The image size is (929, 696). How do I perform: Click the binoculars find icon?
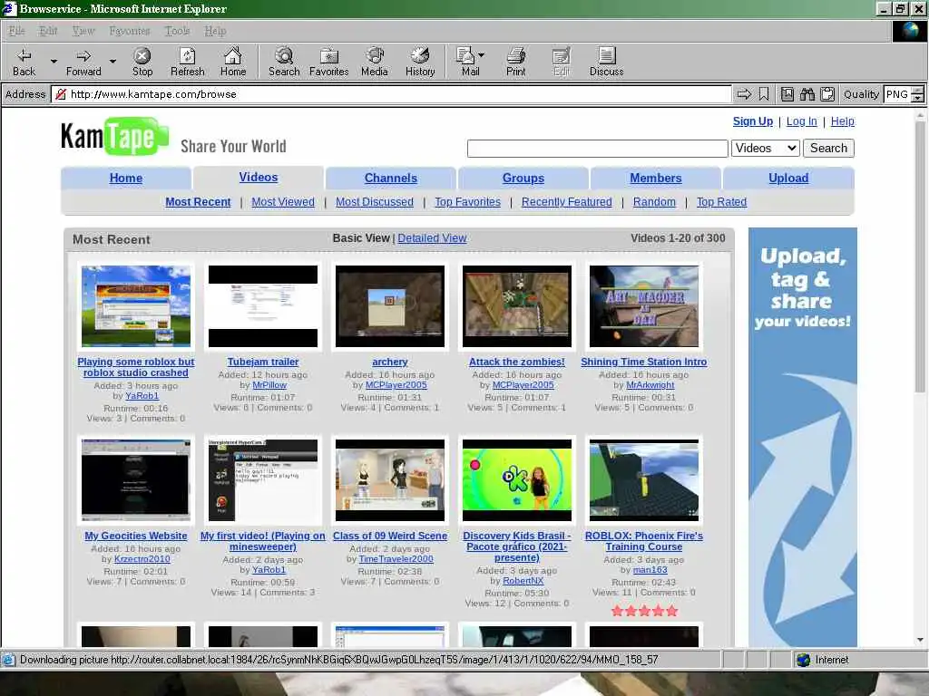pos(807,94)
